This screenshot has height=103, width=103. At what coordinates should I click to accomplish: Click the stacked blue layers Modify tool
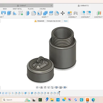click(51, 13)
